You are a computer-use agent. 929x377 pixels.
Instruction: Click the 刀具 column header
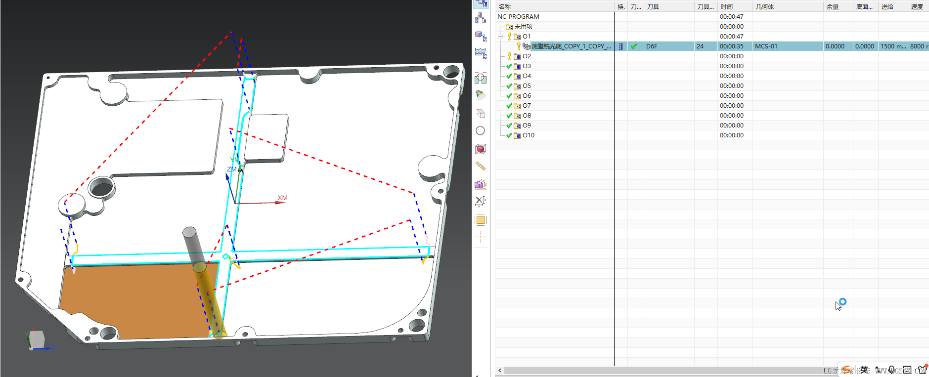669,6
